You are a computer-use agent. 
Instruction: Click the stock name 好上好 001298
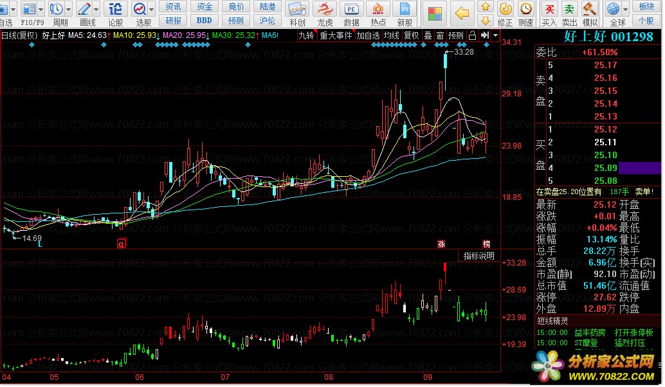(x=608, y=37)
